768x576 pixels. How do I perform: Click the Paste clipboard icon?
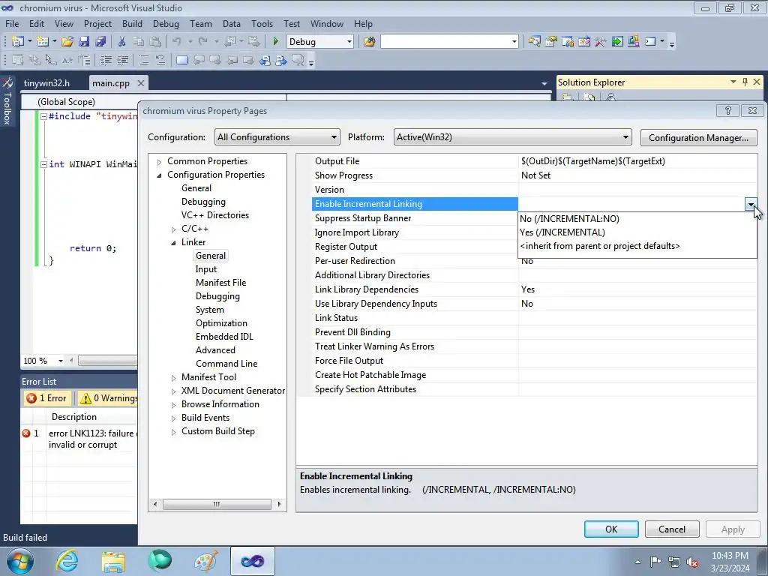(x=155, y=42)
